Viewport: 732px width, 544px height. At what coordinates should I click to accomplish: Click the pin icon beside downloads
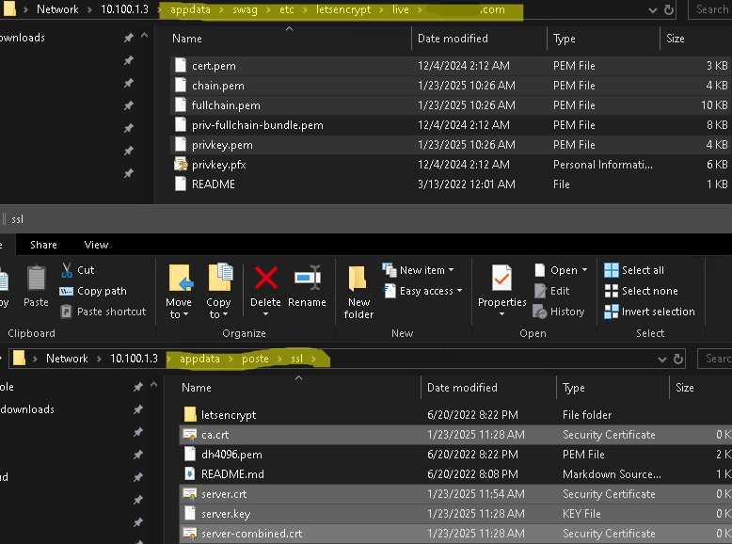point(137,409)
